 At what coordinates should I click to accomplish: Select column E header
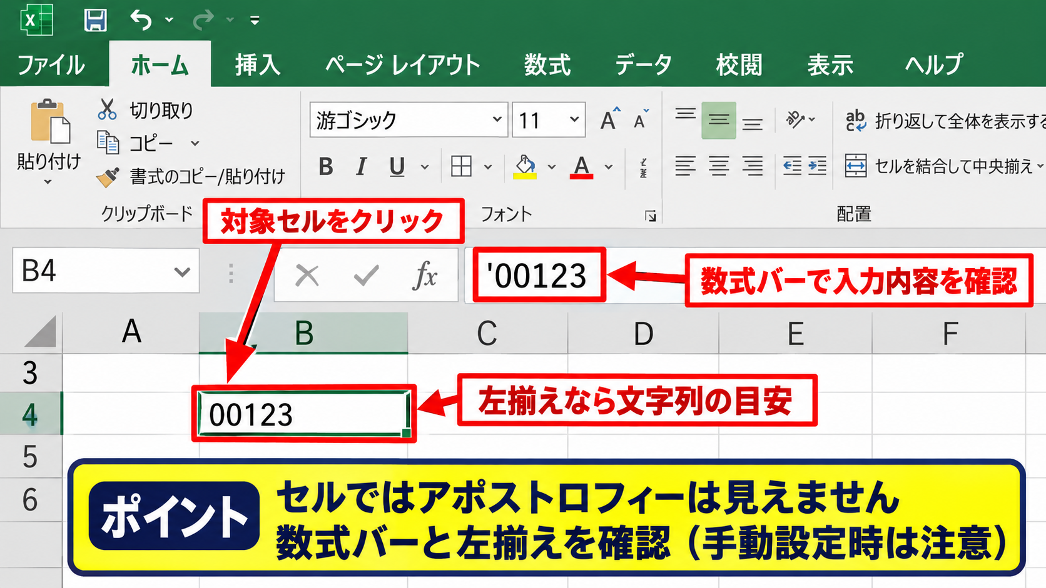click(795, 333)
